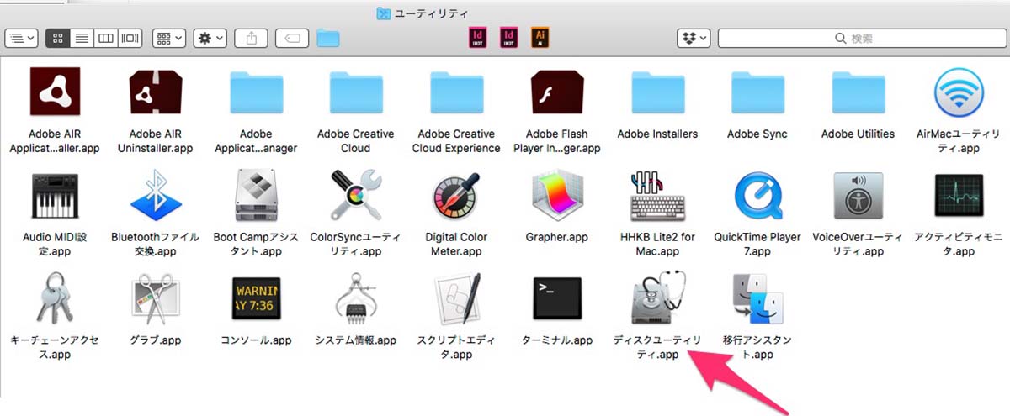
Task: Select the Audio MIDI設定 app icon
Action: click(55, 197)
